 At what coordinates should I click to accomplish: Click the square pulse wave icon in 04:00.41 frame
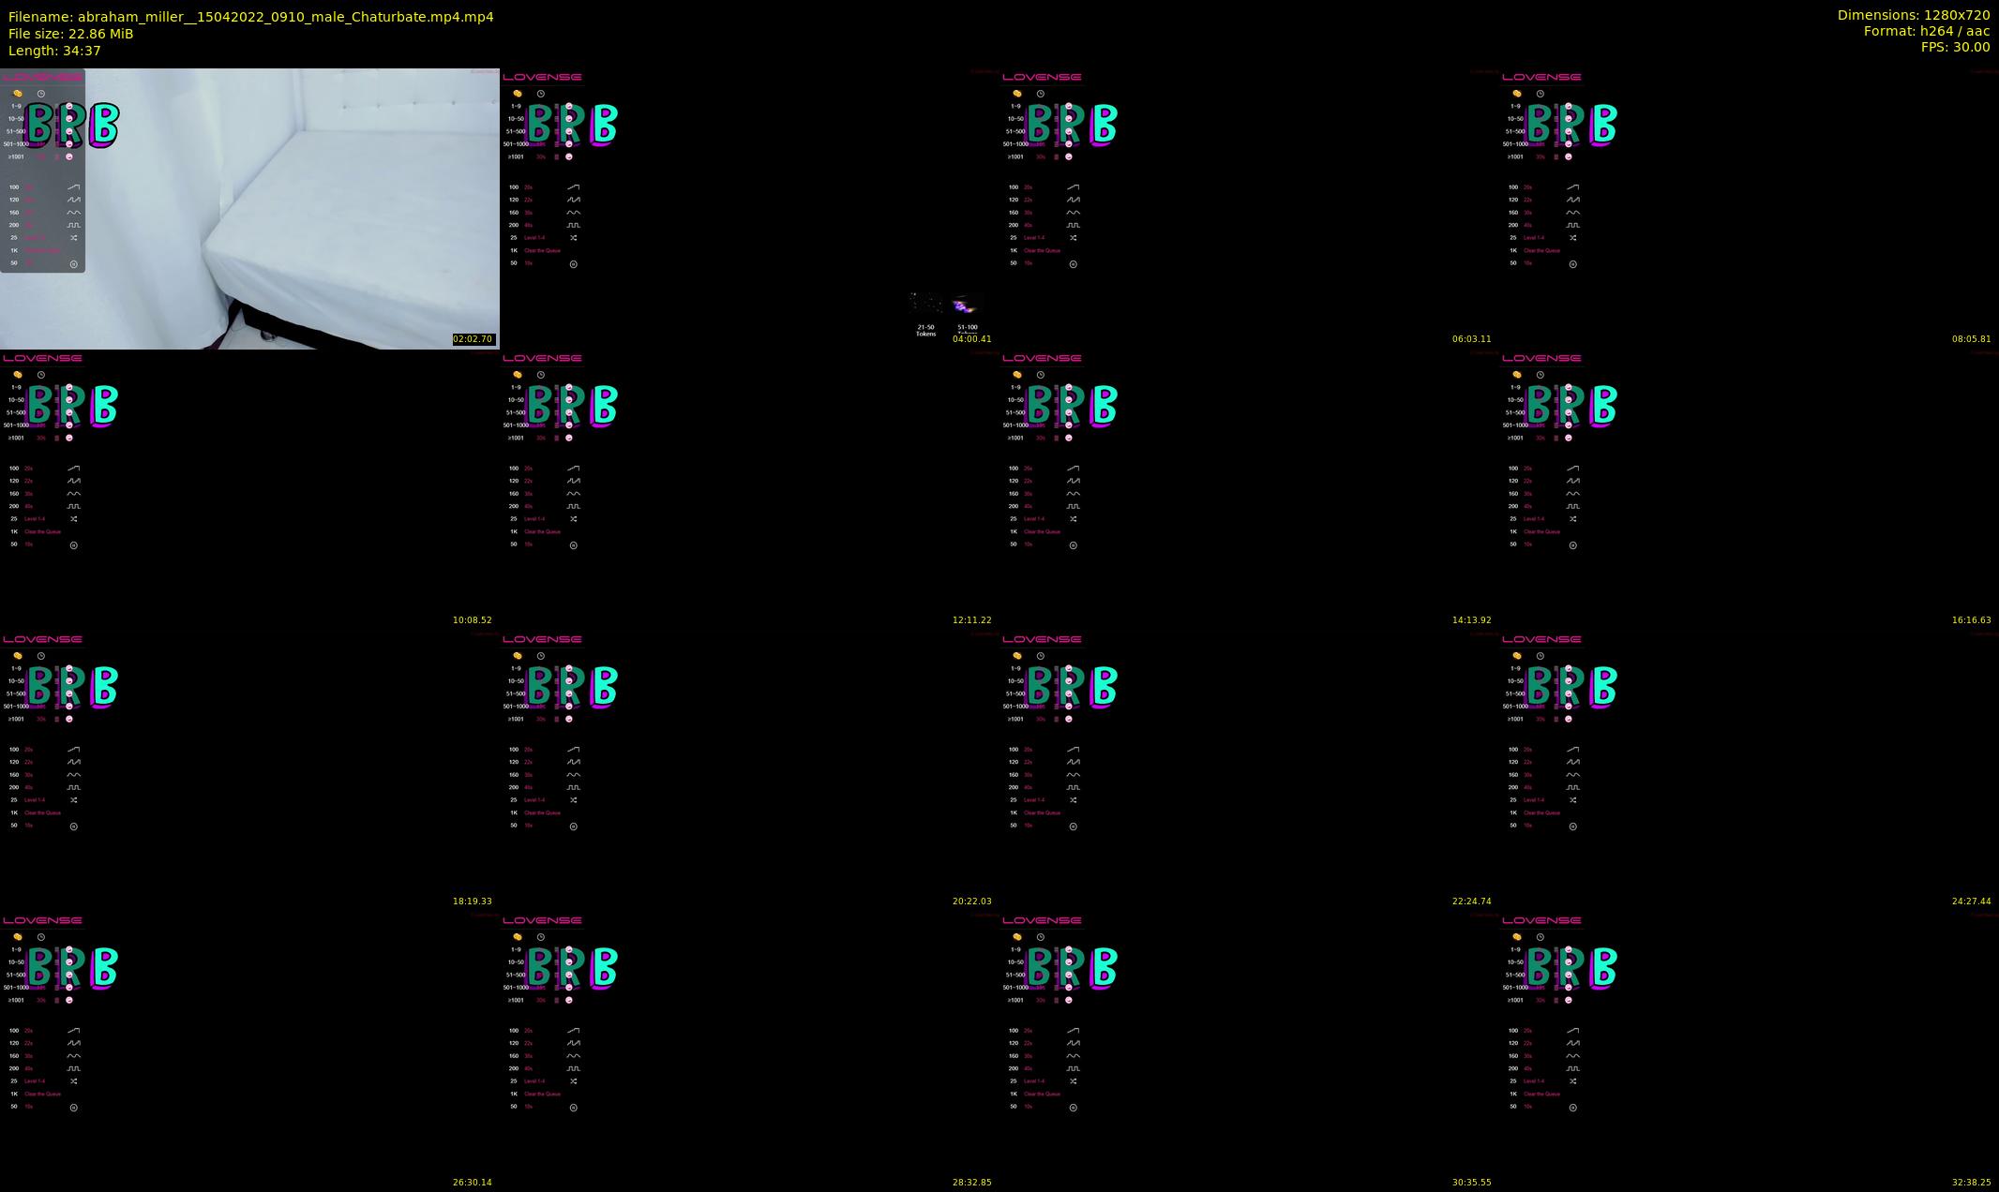(574, 225)
